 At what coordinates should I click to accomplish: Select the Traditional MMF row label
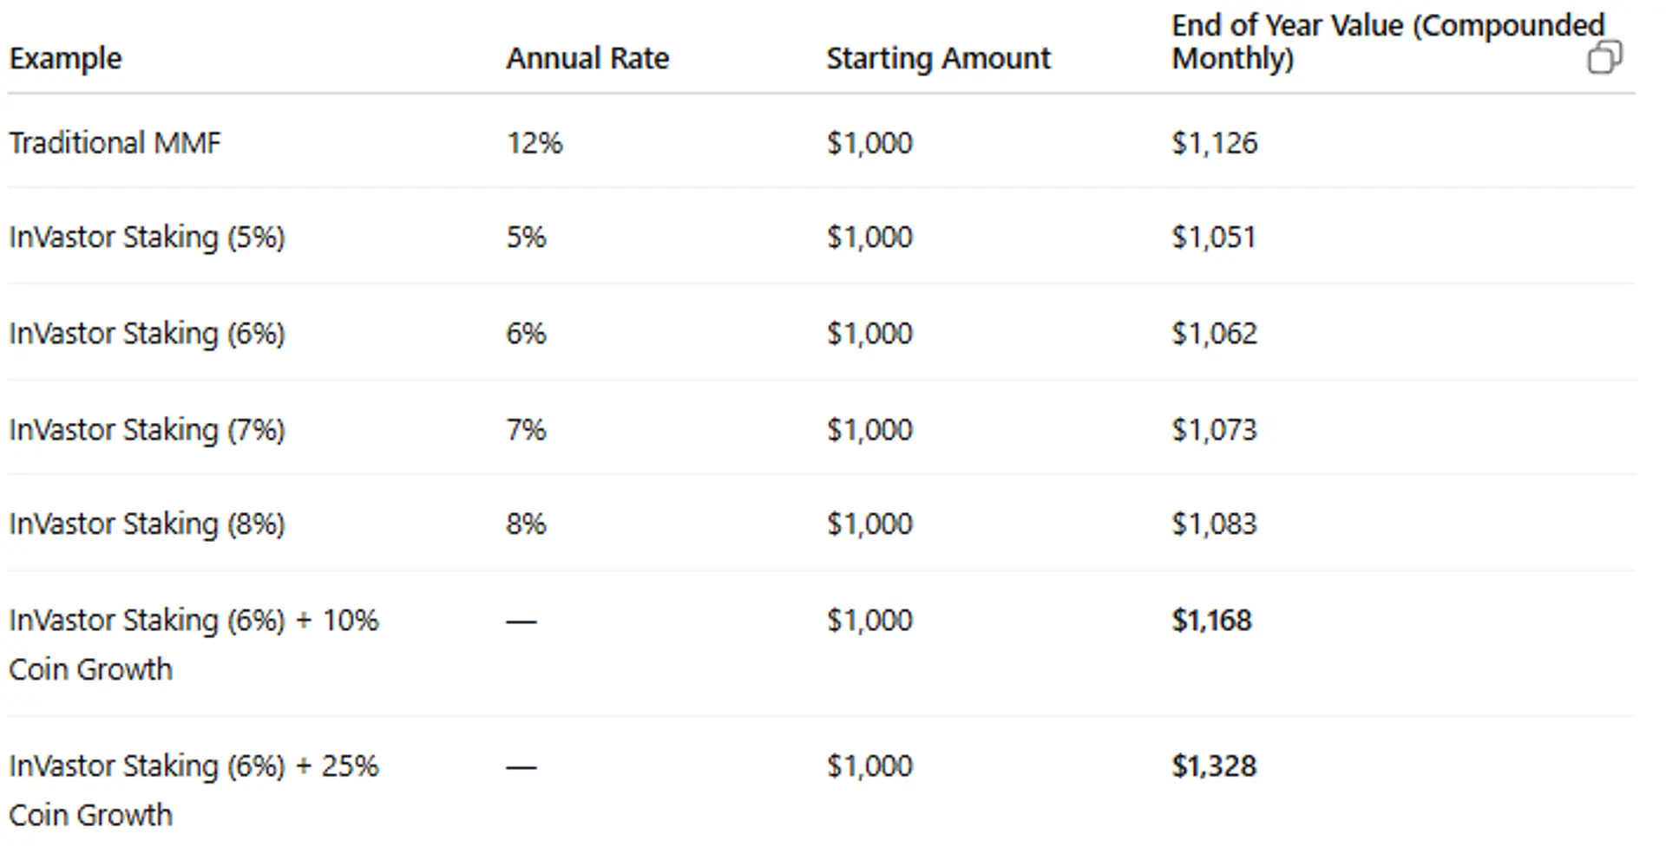click(115, 142)
